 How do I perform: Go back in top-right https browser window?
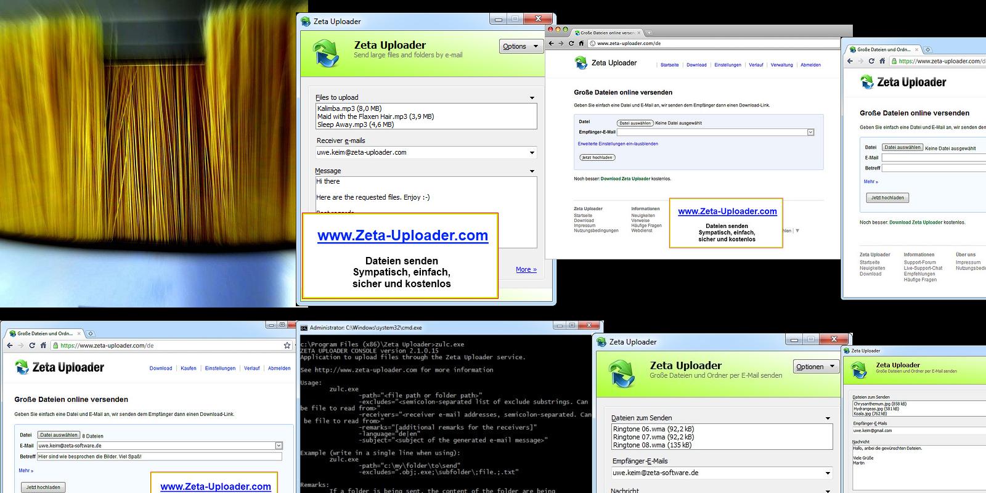pos(850,61)
